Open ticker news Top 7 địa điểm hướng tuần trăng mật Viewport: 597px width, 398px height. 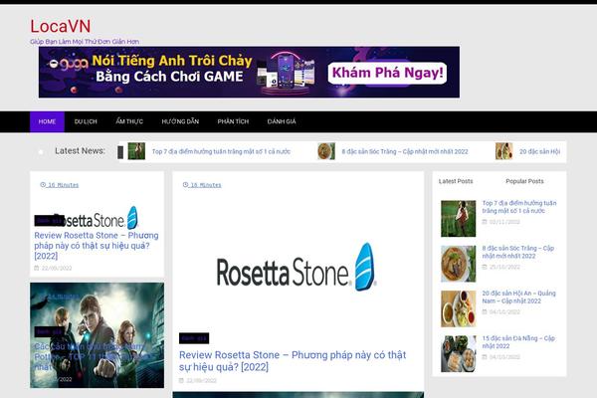pos(221,151)
